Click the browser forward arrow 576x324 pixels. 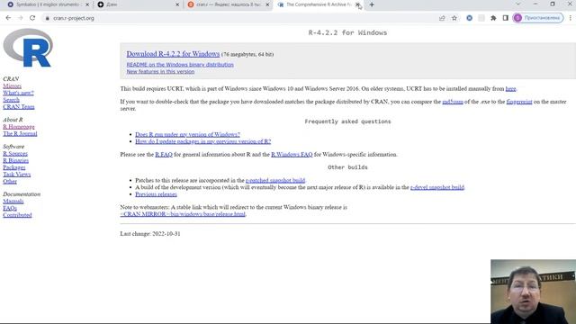(20, 18)
